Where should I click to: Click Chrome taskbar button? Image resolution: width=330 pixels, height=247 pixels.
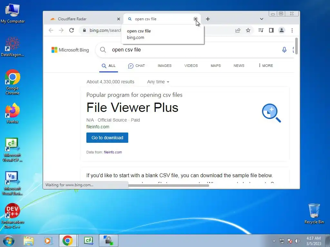68,241
